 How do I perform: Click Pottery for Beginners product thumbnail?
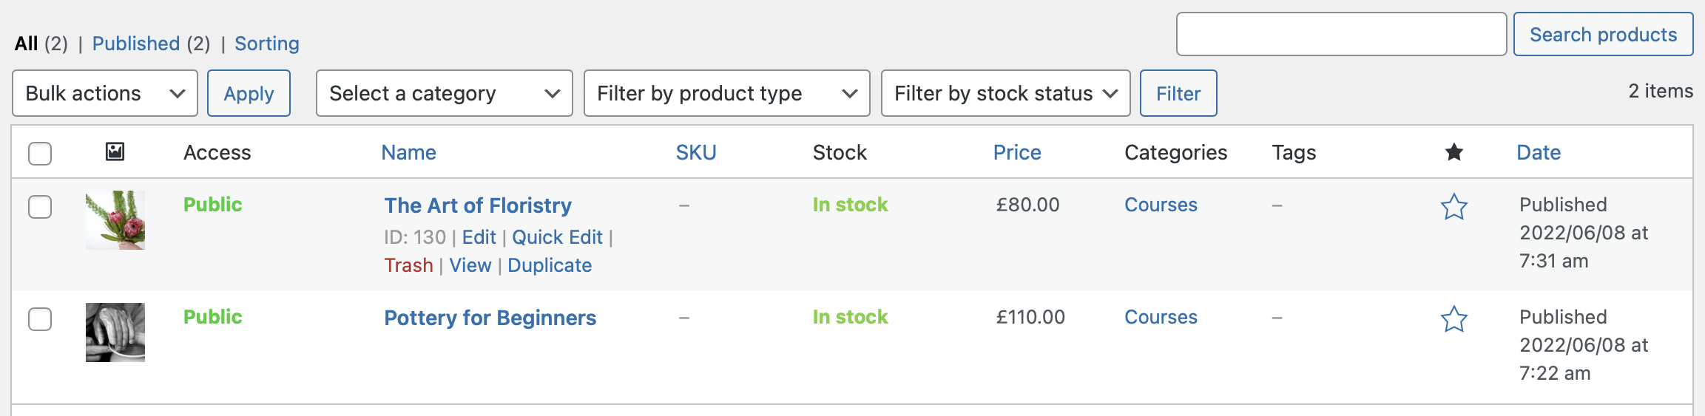[115, 333]
